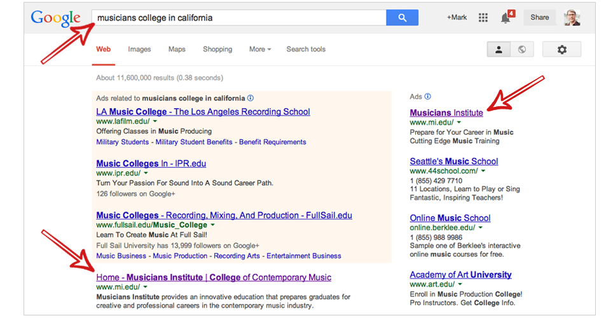Click the blue magnifier search button

click(x=402, y=18)
